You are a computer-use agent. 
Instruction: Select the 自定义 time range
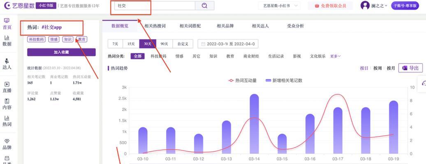(183, 44)
